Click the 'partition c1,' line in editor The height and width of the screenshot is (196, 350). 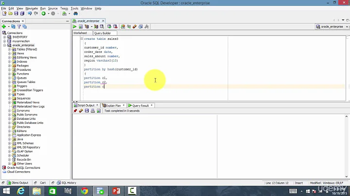(96, 78)
